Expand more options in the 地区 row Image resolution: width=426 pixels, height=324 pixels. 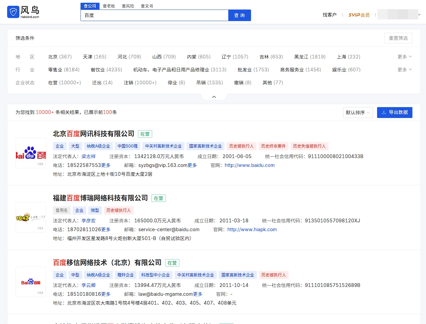(405, 57)
